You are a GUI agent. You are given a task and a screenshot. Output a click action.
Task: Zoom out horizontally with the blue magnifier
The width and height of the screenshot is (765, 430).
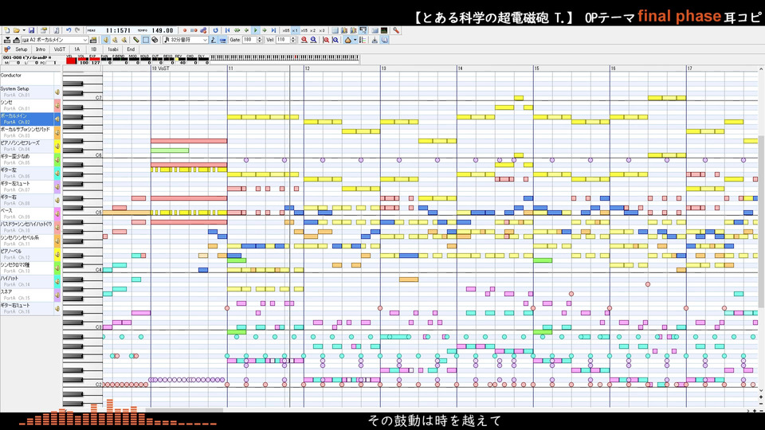(313, 40)
